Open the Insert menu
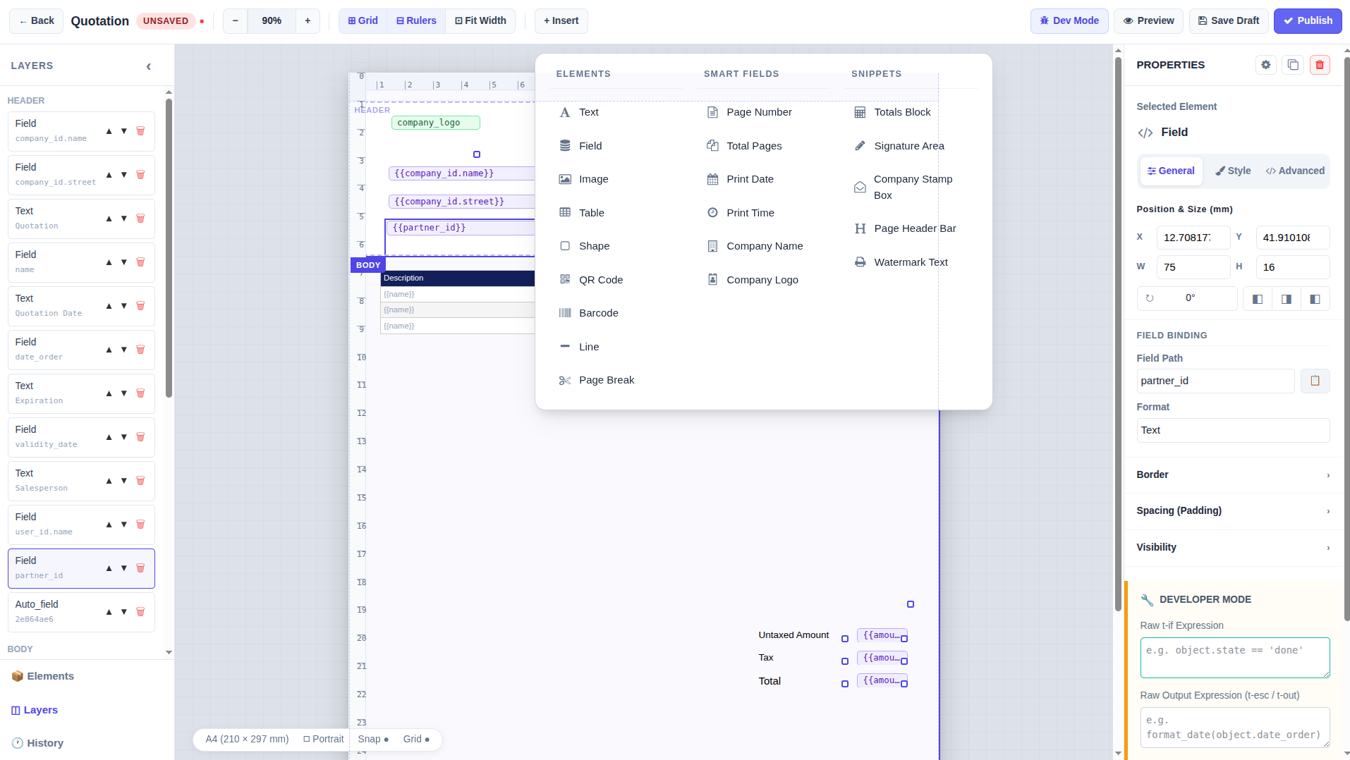The image size is (1350, 760). 561,21
